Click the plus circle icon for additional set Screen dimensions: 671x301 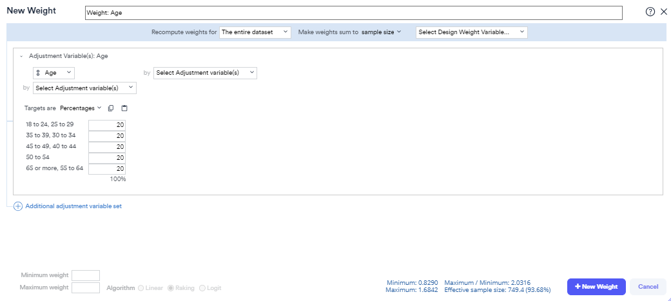pyautogui.click(x=18, y=206)
